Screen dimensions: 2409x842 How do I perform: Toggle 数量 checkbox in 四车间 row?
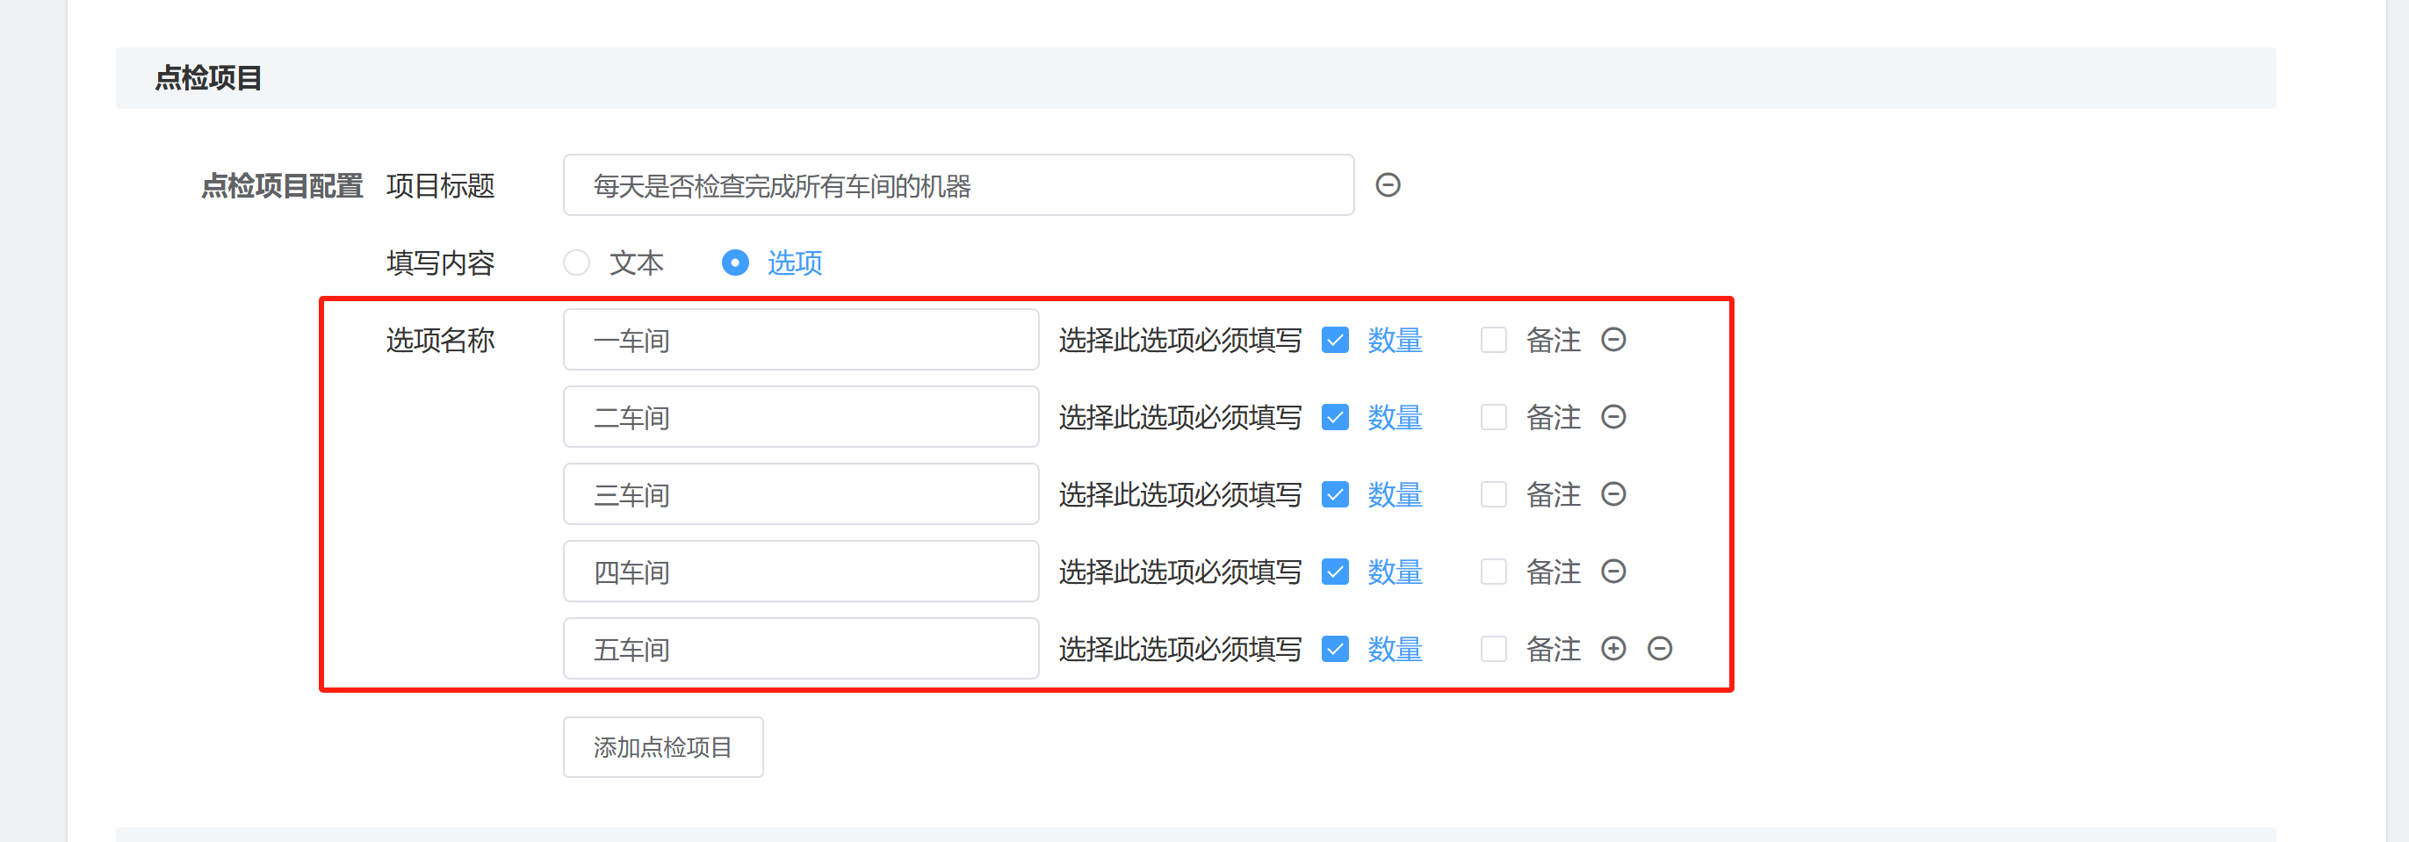click(x=1336, y=571)
